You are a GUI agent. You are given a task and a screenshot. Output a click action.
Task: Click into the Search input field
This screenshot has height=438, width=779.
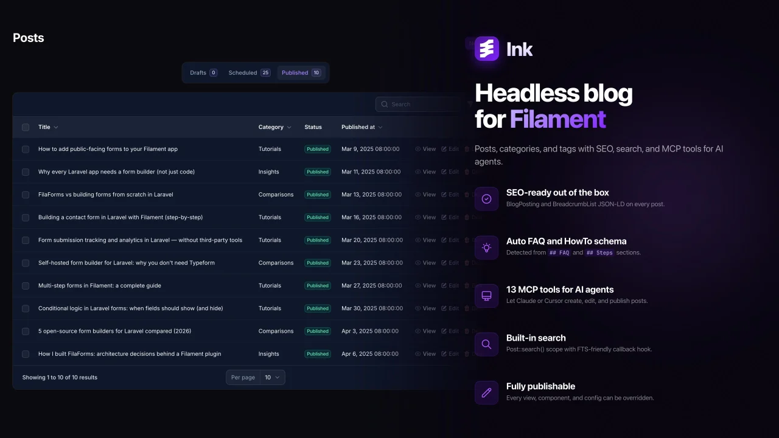[419, 104]
